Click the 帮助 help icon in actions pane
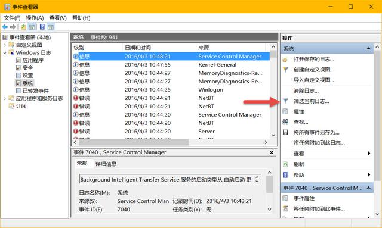Viewport: 382px width, 228px height. click(x=285, y=175)
